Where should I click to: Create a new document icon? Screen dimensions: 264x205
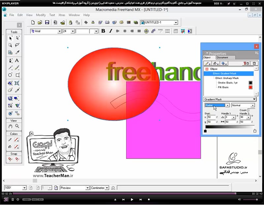[x=33, y=22]
